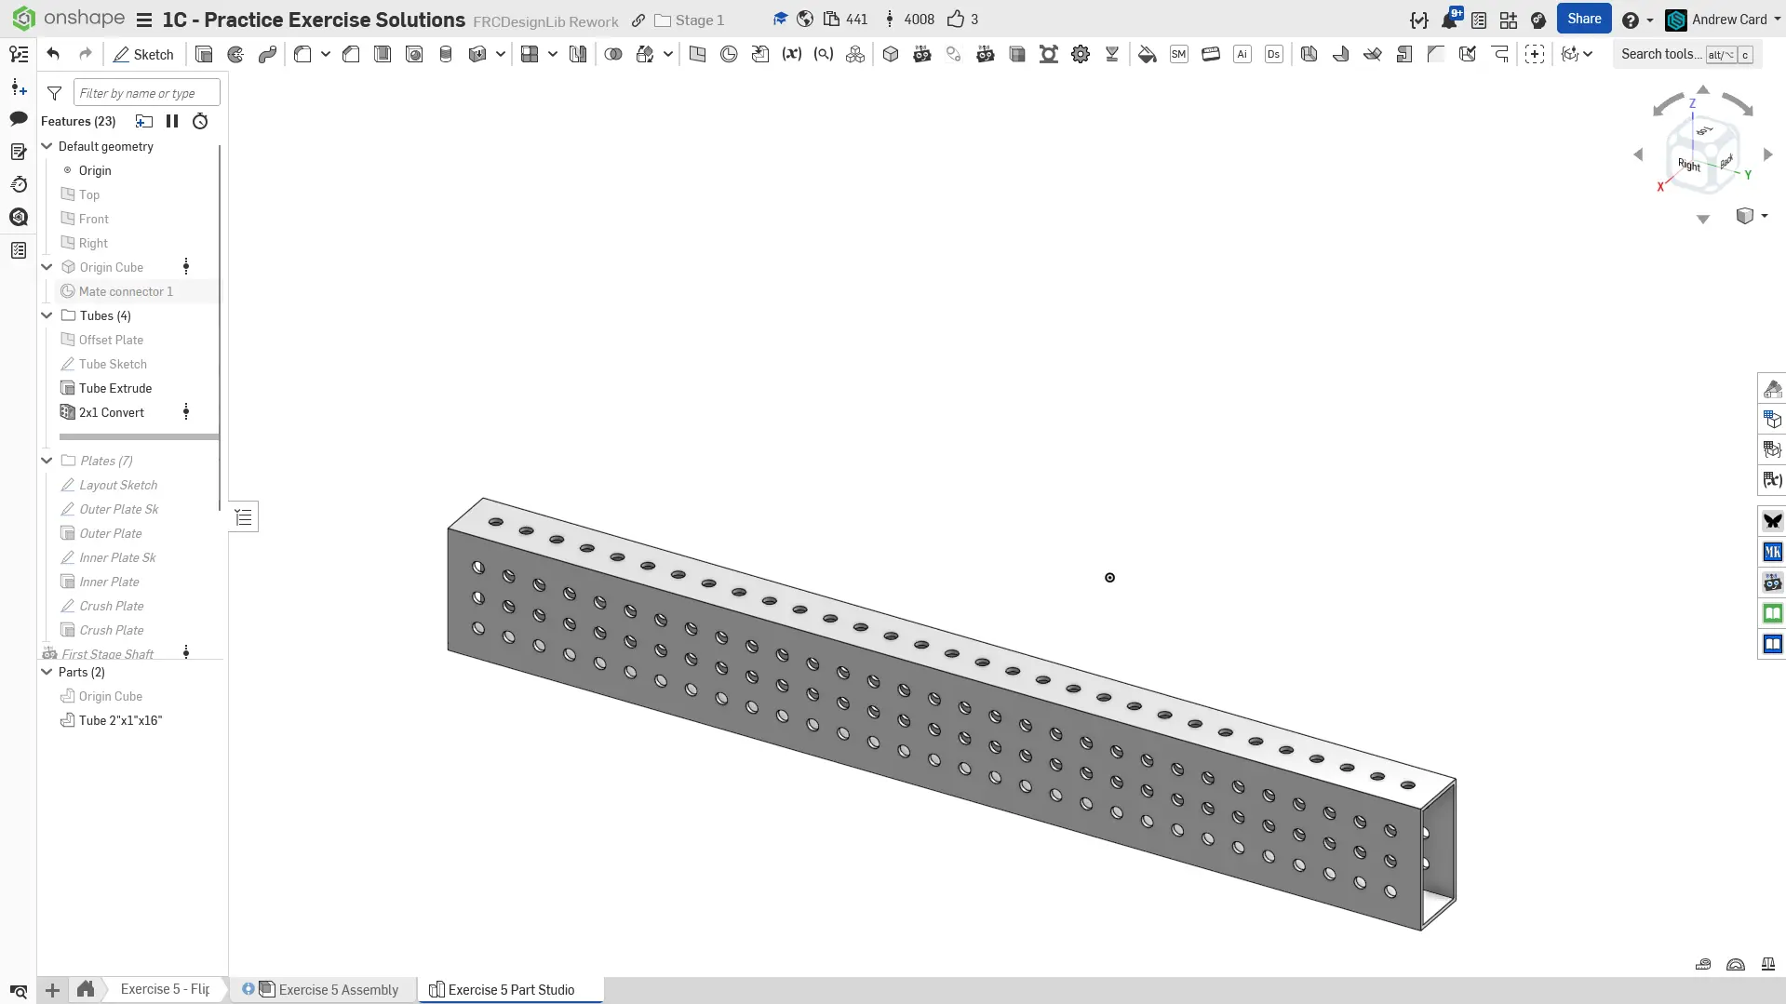Click the blue Share button

(x=1583, y=19)
